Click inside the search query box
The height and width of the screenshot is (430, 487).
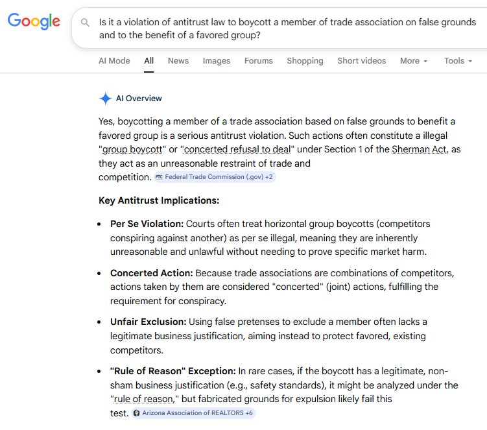(x=285, y=29)
